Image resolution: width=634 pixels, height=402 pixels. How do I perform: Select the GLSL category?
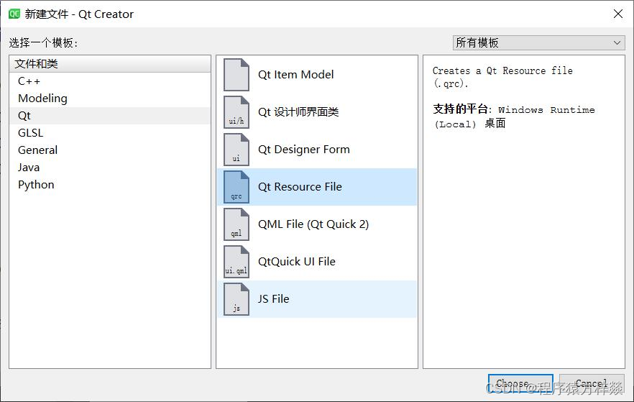click(110, 132)
